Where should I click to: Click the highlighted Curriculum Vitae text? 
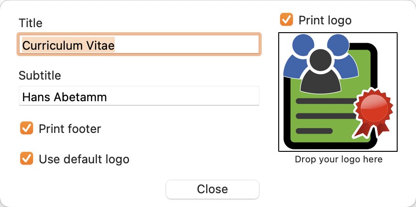pyautogui.click(x=68, y=45)
